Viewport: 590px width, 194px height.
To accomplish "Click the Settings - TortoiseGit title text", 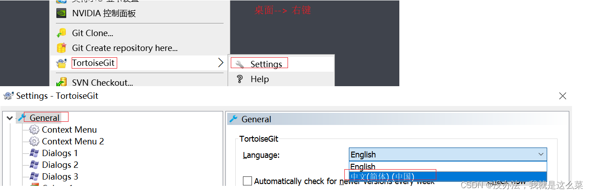I will pyautogui.click(x=57, y=96).
